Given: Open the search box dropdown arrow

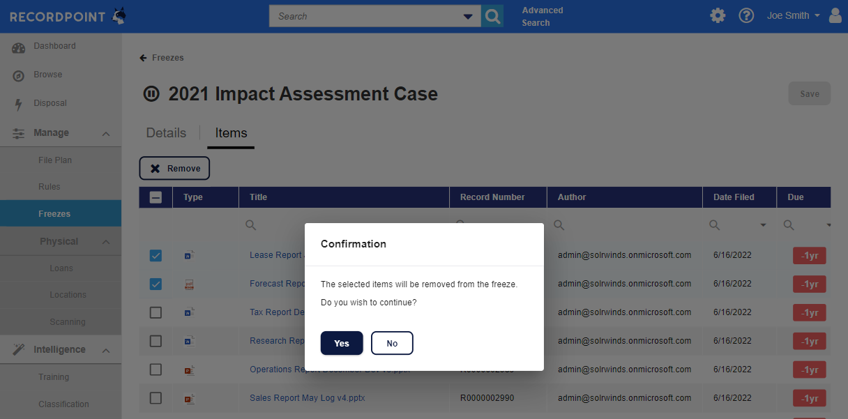Looking at the screenshot, I should pyautogui.click(x=468, y=16).
